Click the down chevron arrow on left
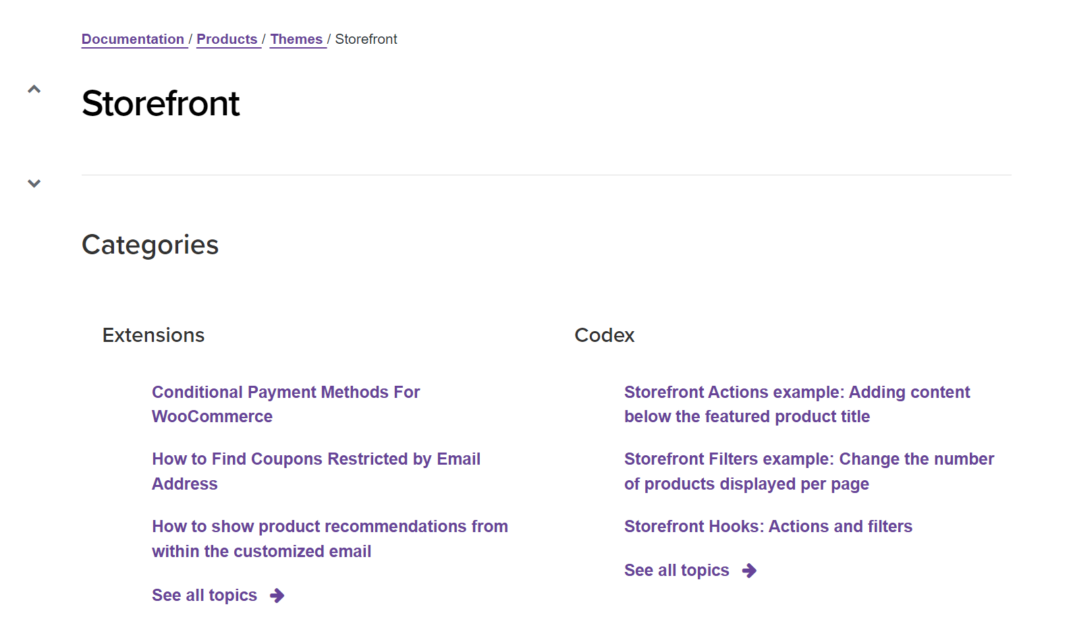This screenshot has height=638, width=1071. 34,183
